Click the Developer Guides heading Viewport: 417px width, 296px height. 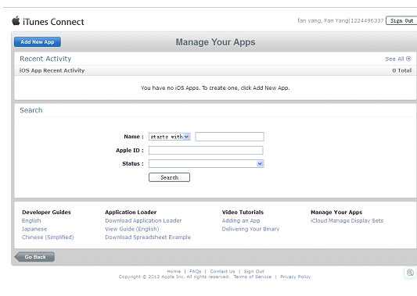click(46, 212)
